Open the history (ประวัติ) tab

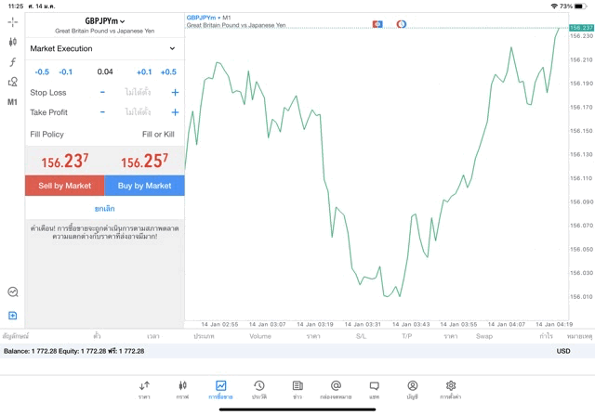coord(259,390)
